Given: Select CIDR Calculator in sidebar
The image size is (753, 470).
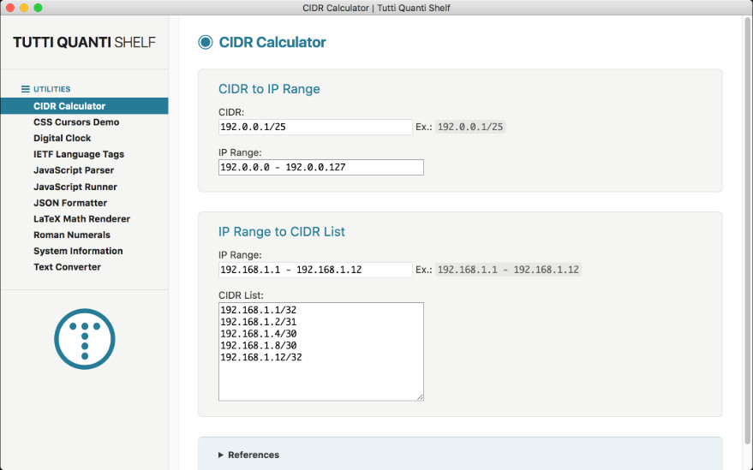Looking at the screenshot, I should coord(85,106).
